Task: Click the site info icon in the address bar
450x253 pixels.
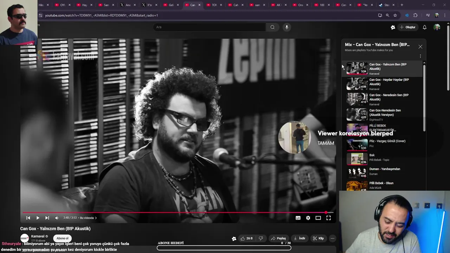Action: click(40, 15)
